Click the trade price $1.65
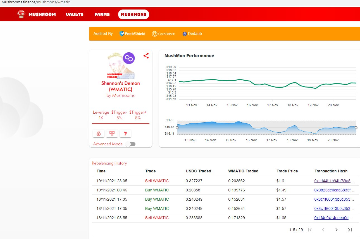360x239 pixels. pyautogui.click(x=281, y=218)
